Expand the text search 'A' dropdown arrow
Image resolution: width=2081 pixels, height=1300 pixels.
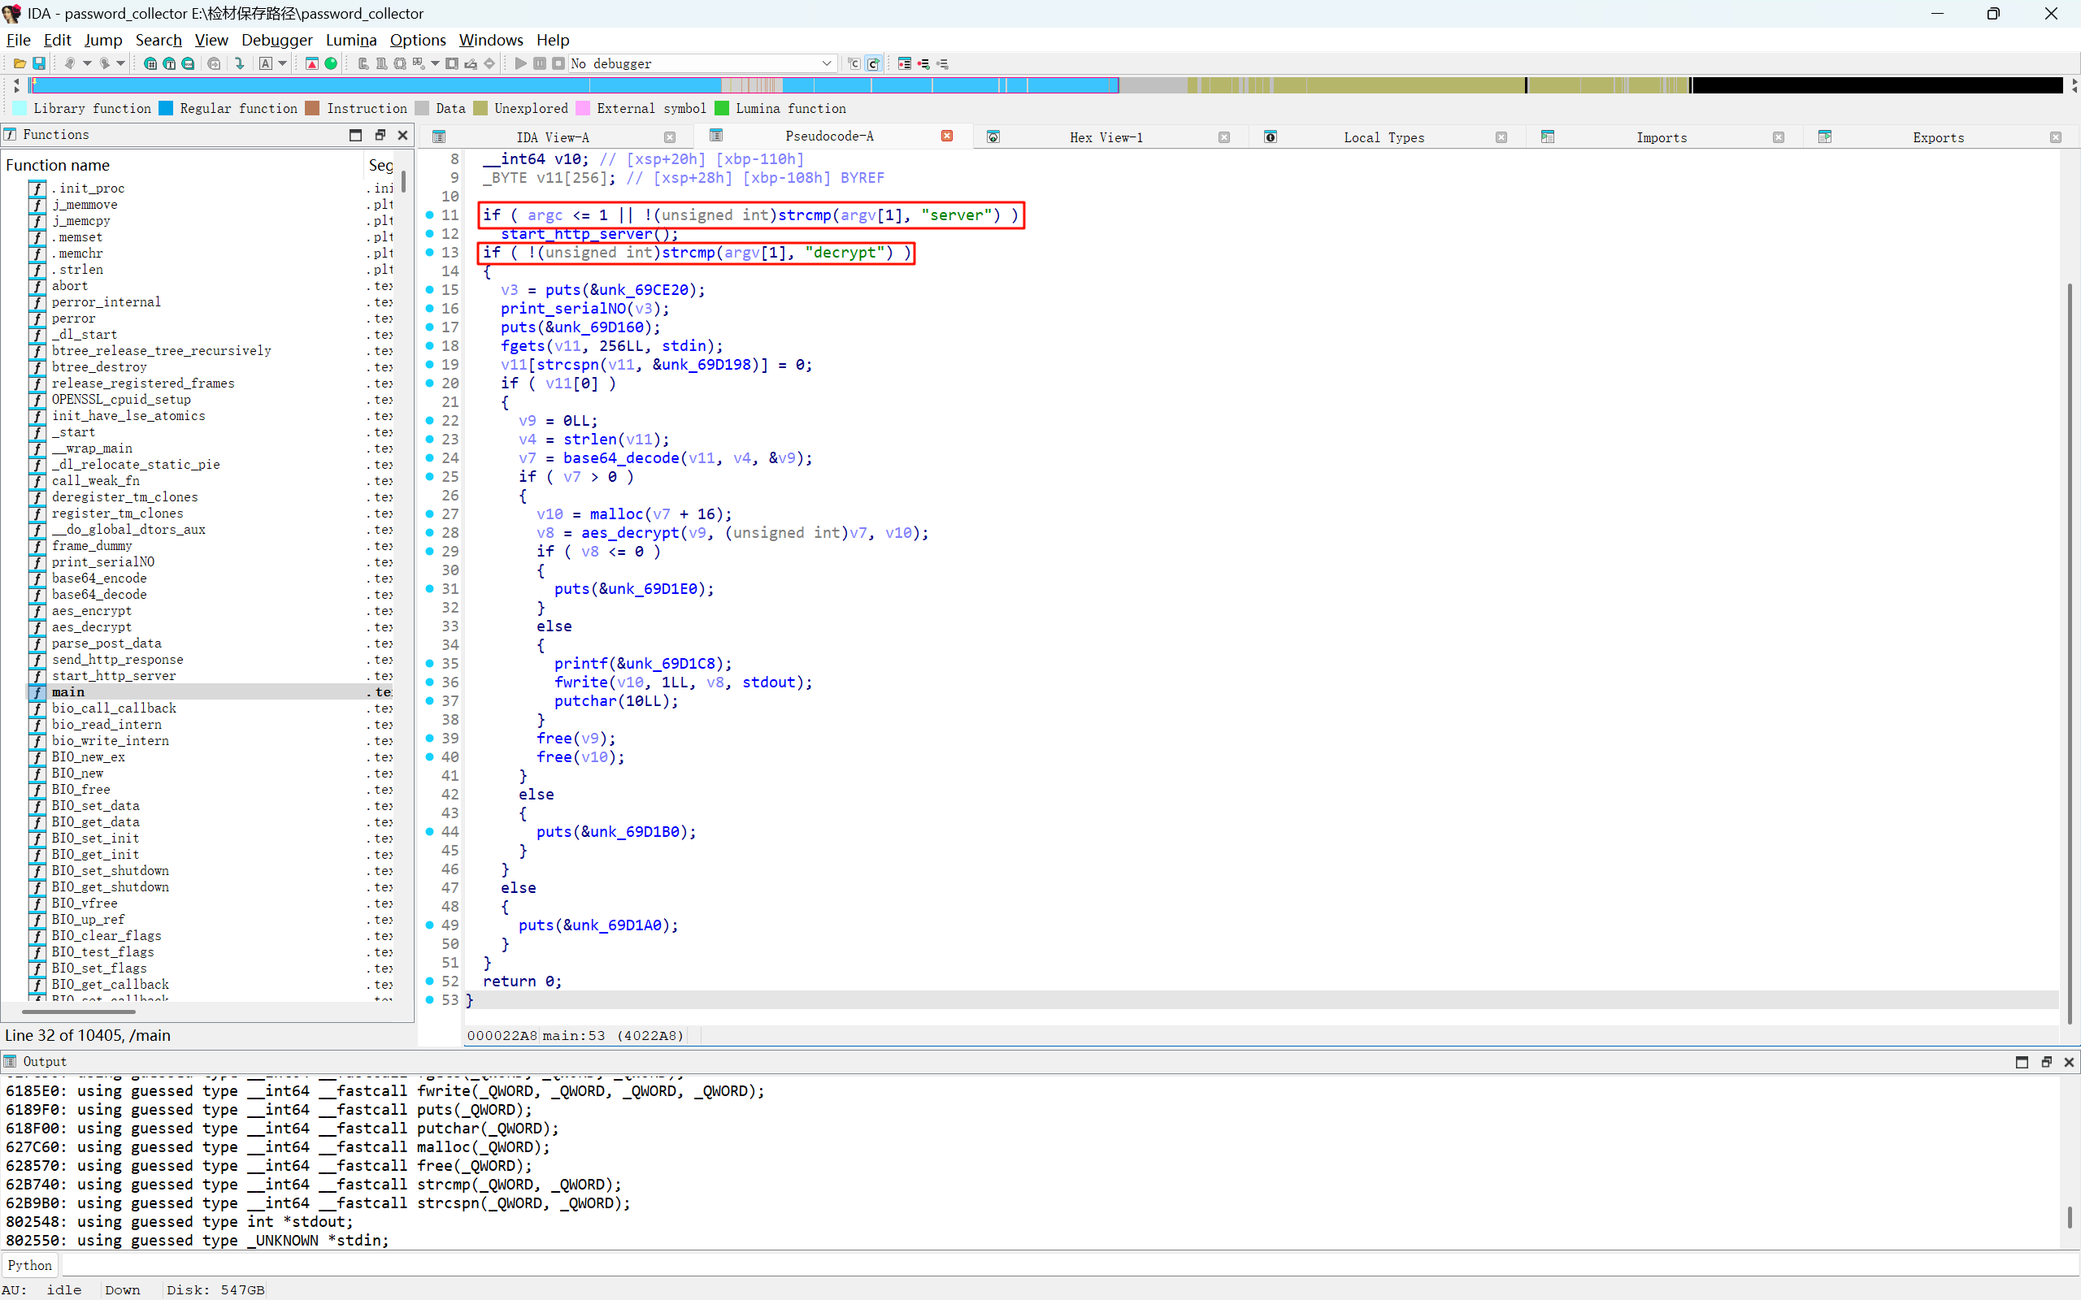[x=282, y=63]
